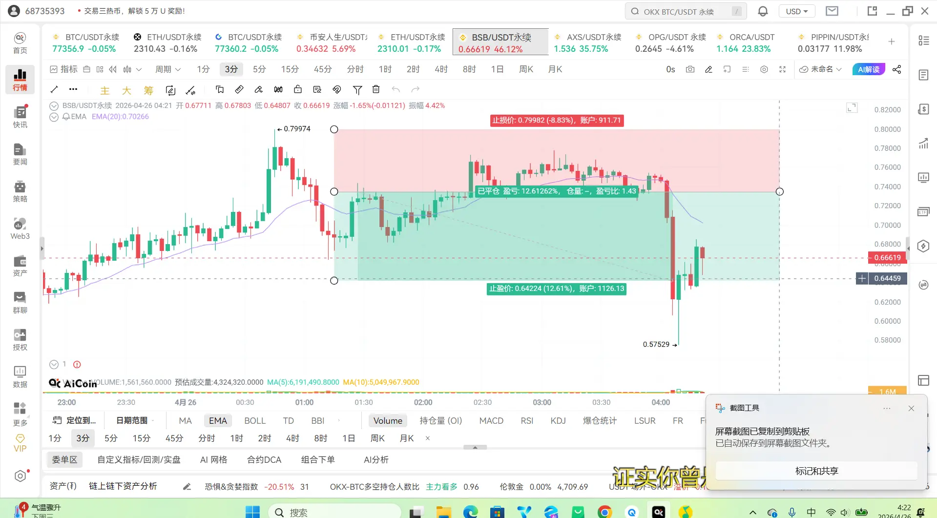This screenshot has width=937, height=518.
Task: Open the 委单区 order book tab
Action: click(65, 459)
